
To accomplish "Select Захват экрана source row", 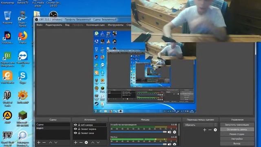I will [x=90, y=129].
